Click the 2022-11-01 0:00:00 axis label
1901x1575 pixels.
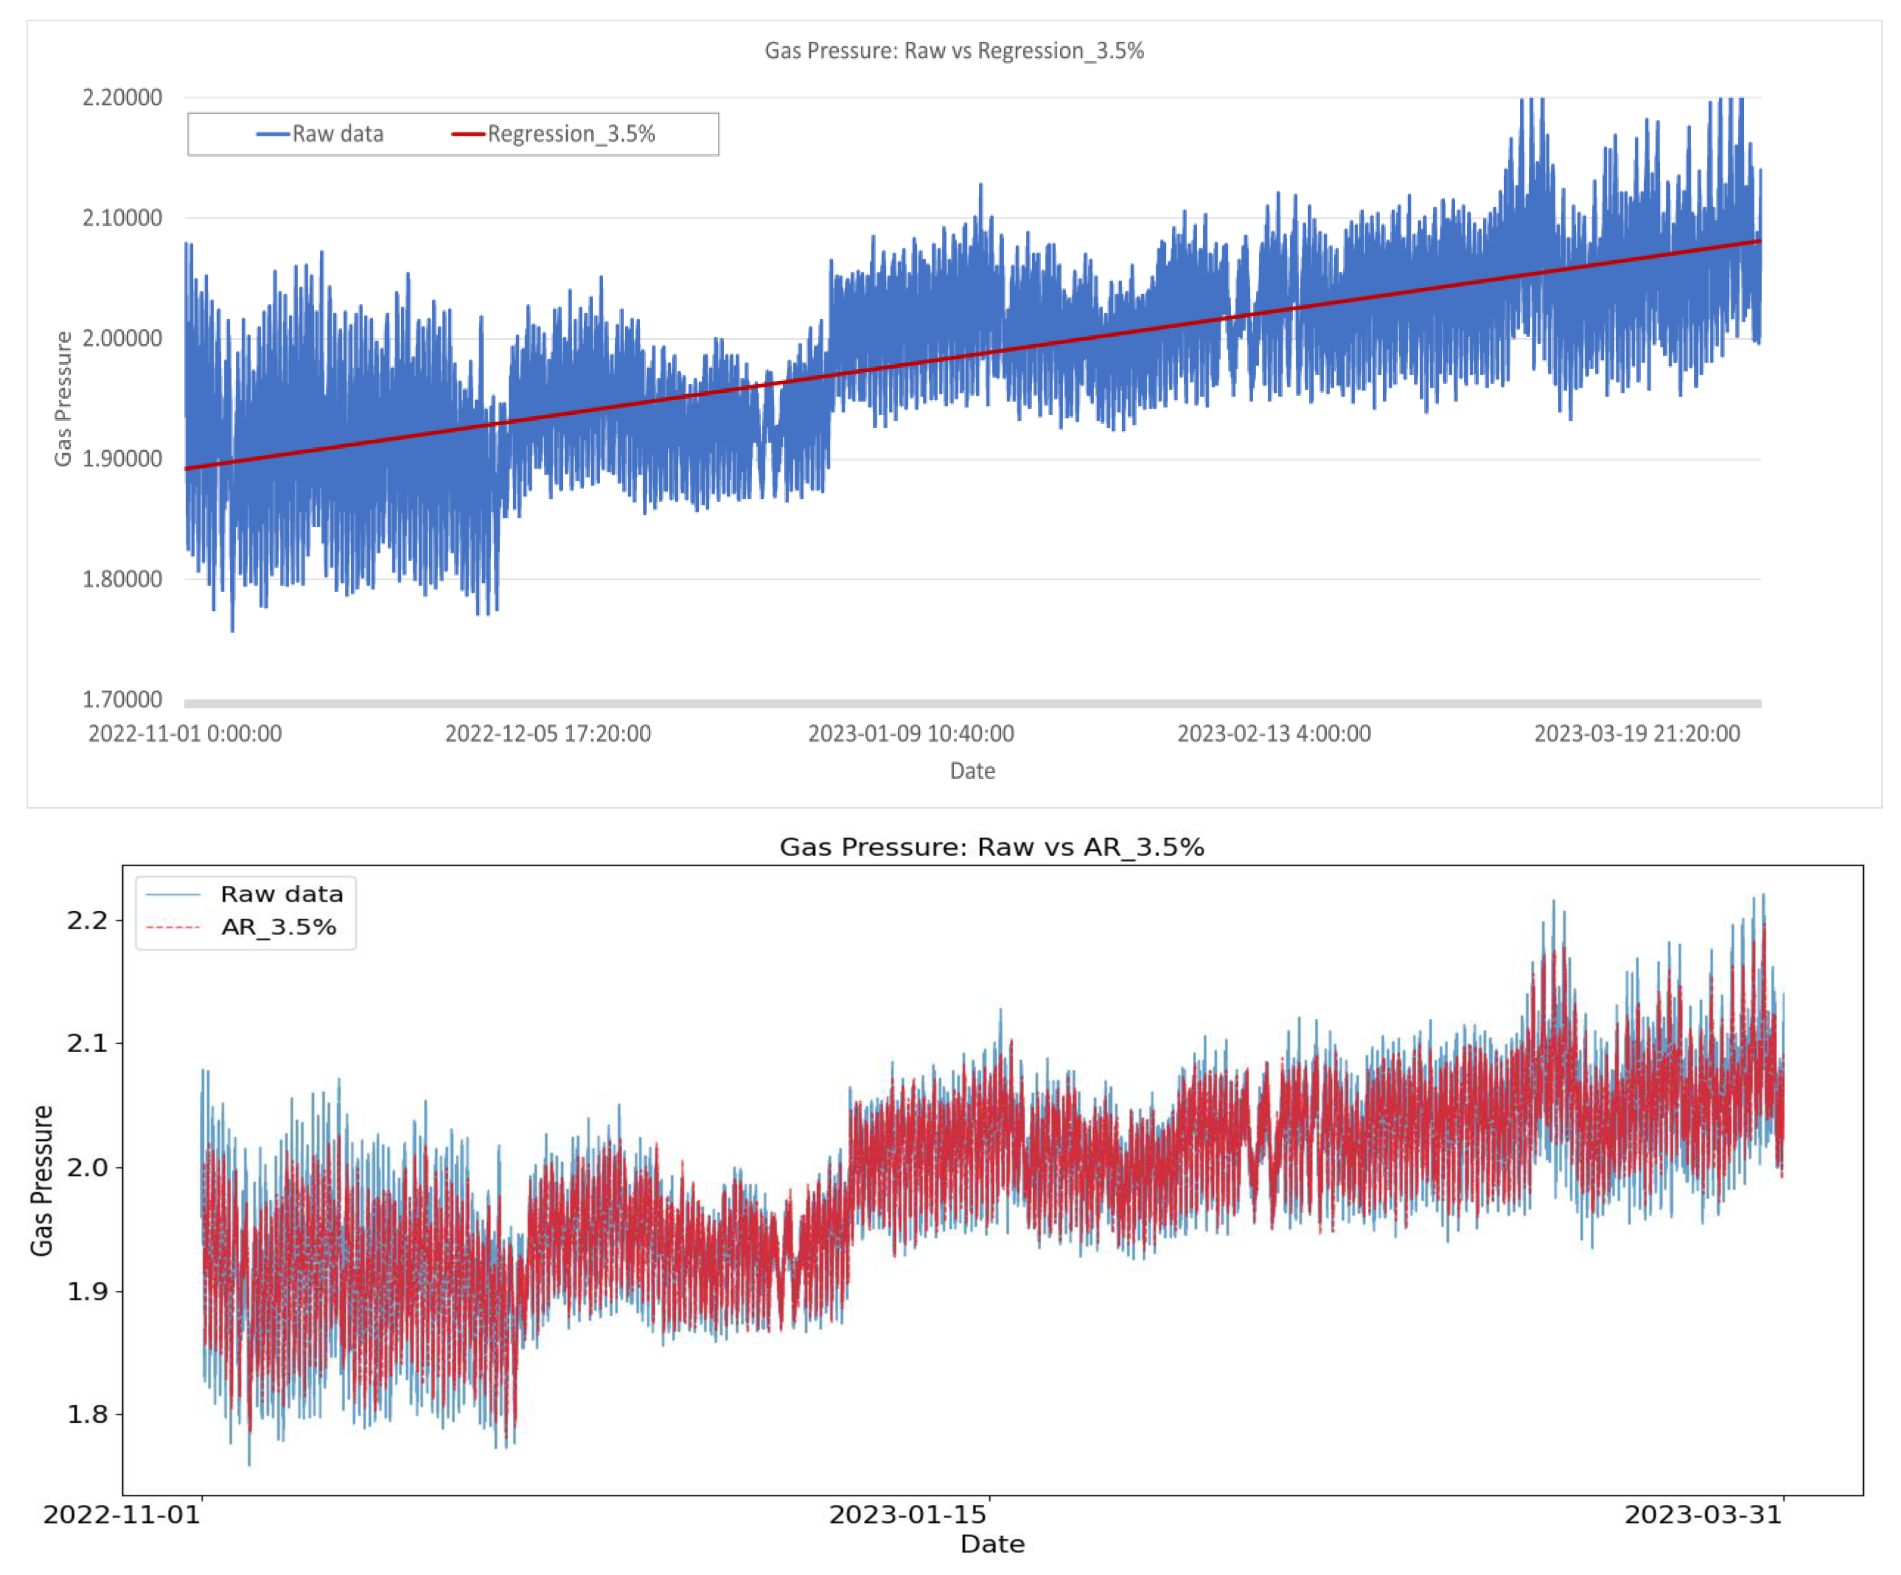point(185,733)
